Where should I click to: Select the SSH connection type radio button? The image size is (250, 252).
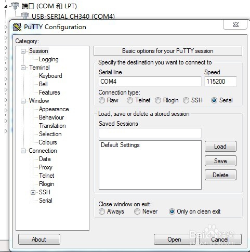(186, 100)
